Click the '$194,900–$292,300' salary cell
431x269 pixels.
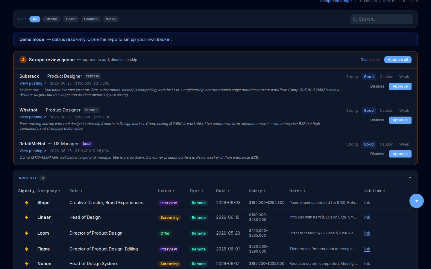tap(267, 203)
